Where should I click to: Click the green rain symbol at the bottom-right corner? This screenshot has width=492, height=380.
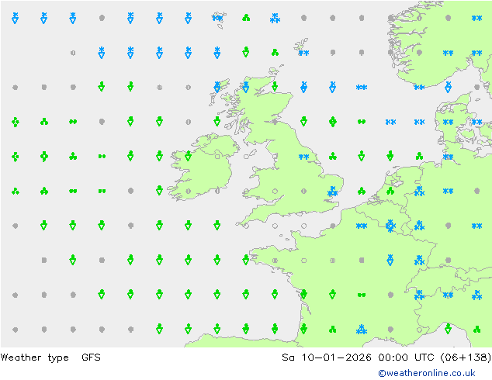477,330
